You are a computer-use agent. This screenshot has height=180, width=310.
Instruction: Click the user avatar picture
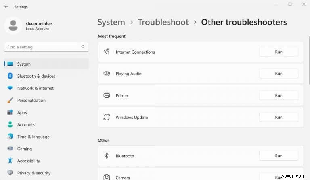13,25
